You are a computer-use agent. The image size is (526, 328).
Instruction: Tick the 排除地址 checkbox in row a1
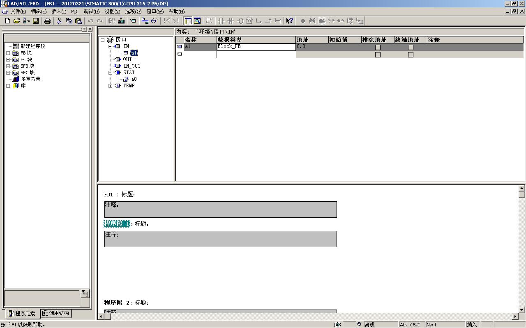[x=378, y=47]
